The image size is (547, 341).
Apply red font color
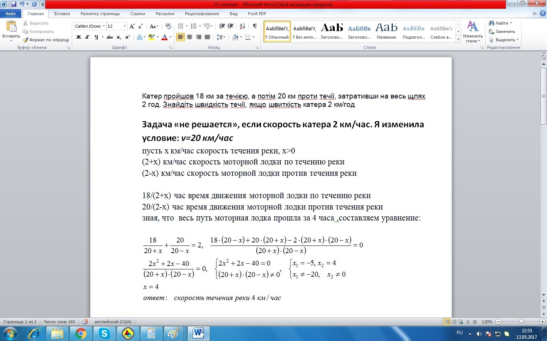coord(164,37)
